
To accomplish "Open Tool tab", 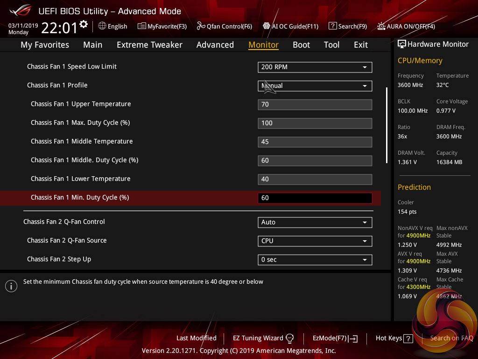I will (331, 45).
